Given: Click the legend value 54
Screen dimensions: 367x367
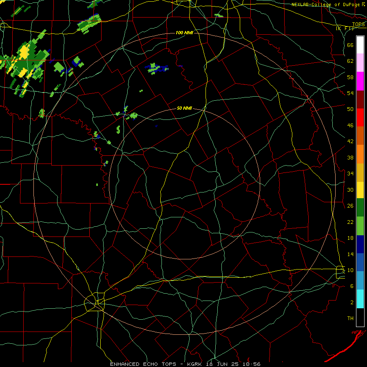Looking at the screenshot, I should pyautogui.click(x=350, y=93).
